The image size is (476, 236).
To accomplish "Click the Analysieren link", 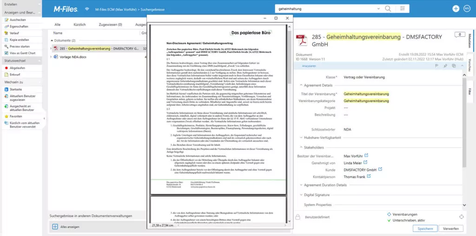I will (309, 66).
